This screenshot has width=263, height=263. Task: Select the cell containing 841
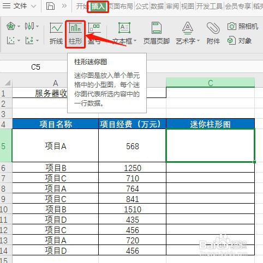(x=132, y=198)
